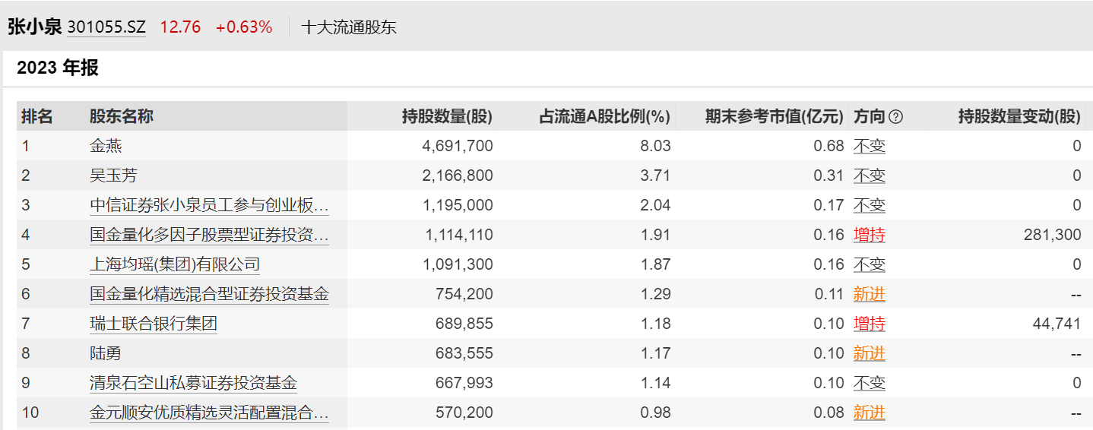
Task: Open 国金量化多因子股票型证券投资… shareholder link
Action: click(209, 235)
